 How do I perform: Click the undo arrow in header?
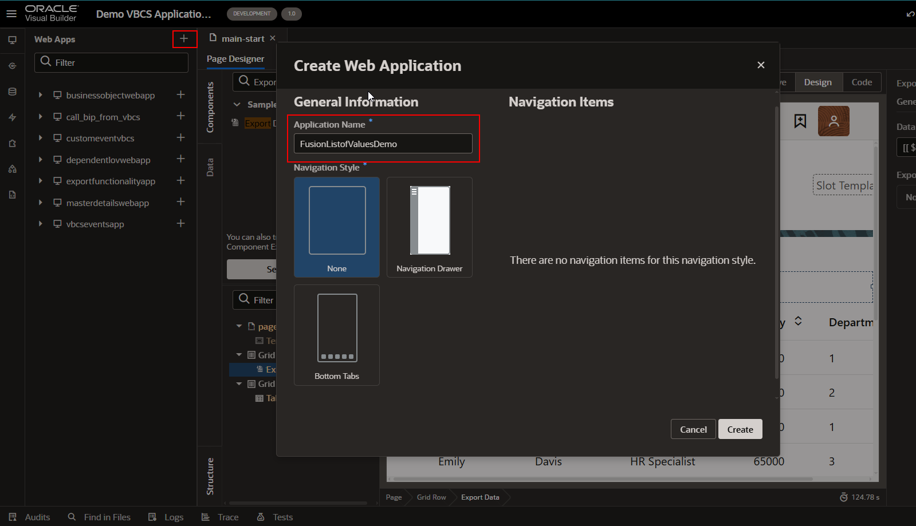(910, 14)
